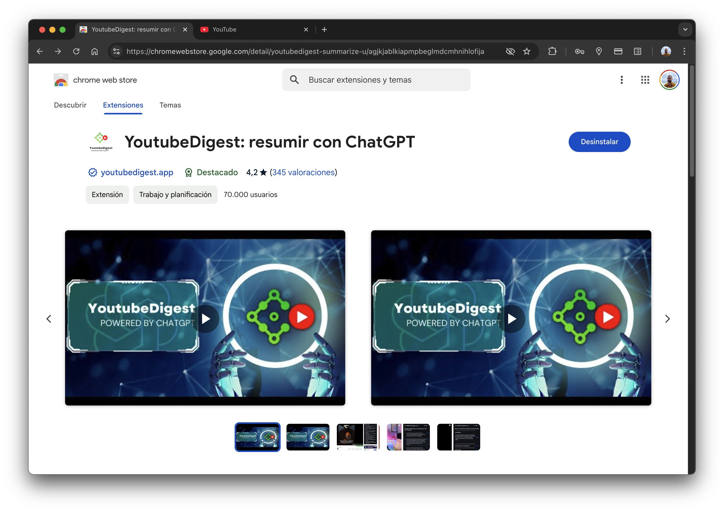Close the YoutubeDigest tab
This screenshot has height=512, width=724.
tap(185, 29)
